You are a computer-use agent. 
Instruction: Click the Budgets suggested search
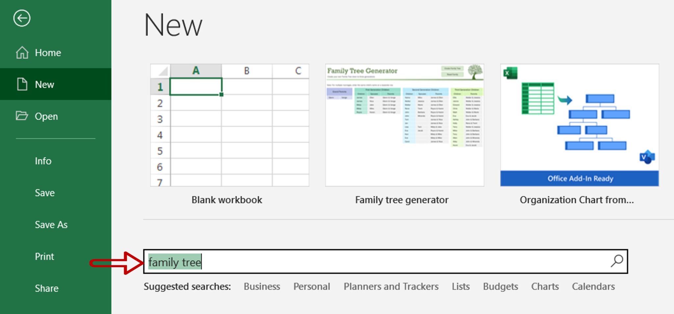[500, 286]
